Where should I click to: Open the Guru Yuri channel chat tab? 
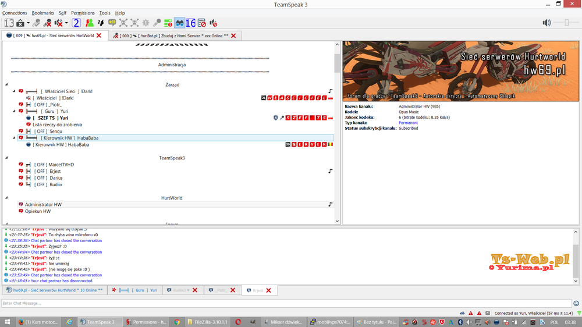[x=135, y=290]
